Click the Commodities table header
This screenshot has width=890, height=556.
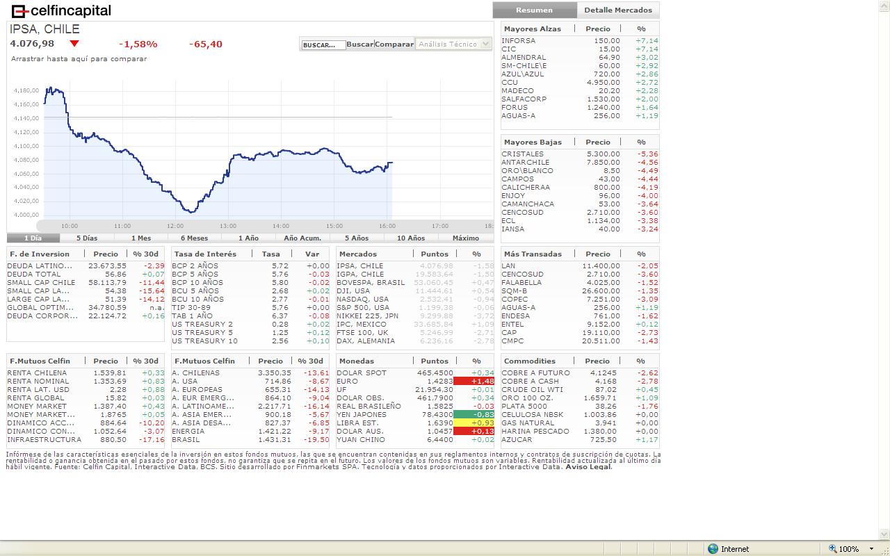[580, 361]
